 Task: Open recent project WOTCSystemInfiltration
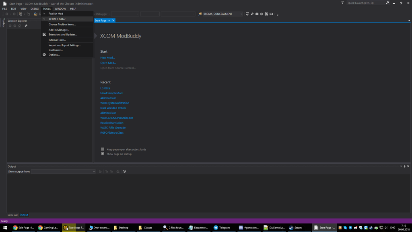point(115,103)
